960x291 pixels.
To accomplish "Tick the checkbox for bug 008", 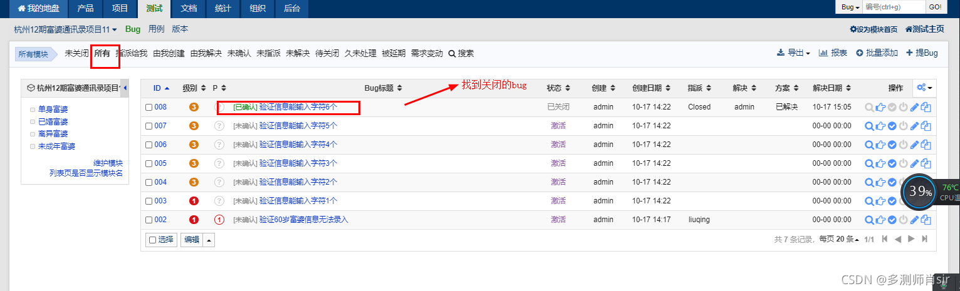I will click(149, 107).
